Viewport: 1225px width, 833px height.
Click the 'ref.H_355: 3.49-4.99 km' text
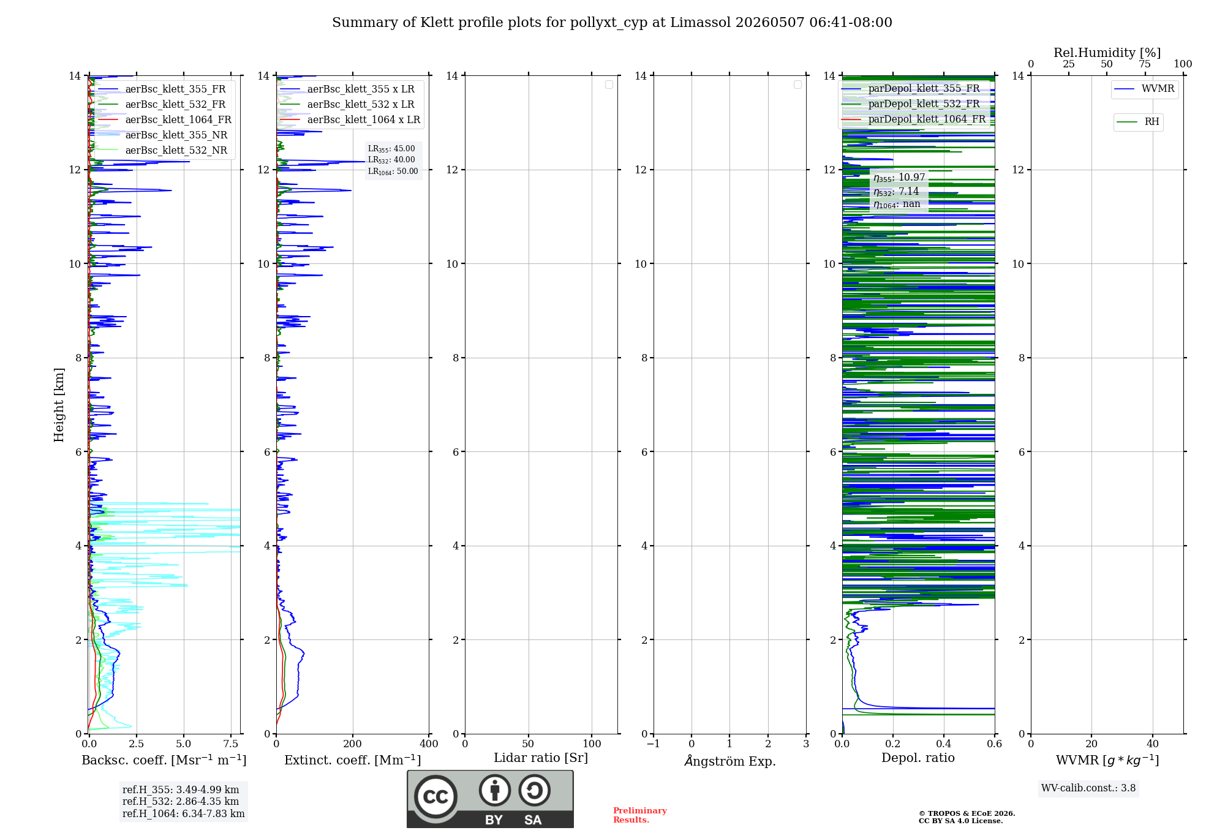coord(181,790)
